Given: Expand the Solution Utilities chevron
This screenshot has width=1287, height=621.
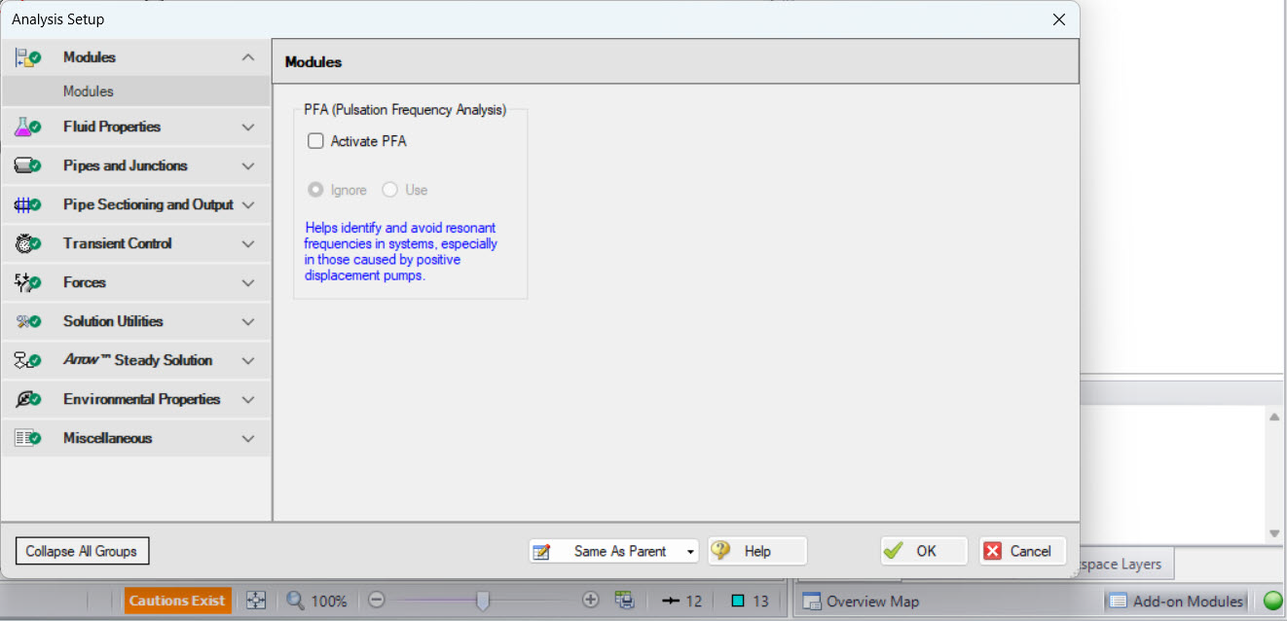Looking at the screenshot, I should [x=248, y=321].
